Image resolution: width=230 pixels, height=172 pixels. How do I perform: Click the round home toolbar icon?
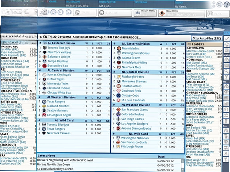[x=69, y=12]
